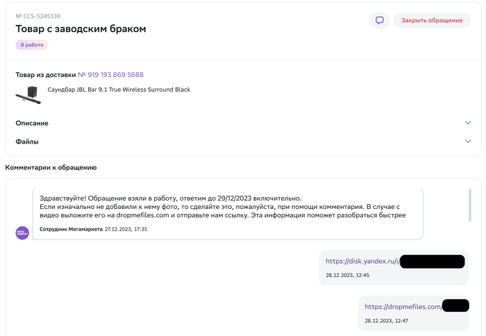Click the Товар с заводским браком title
Image resolution: width=486 pixels, height=336 pixels.
tap(81, 29)
